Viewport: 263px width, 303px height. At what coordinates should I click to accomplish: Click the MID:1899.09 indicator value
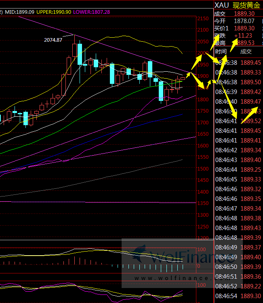[x=20, y=12]
